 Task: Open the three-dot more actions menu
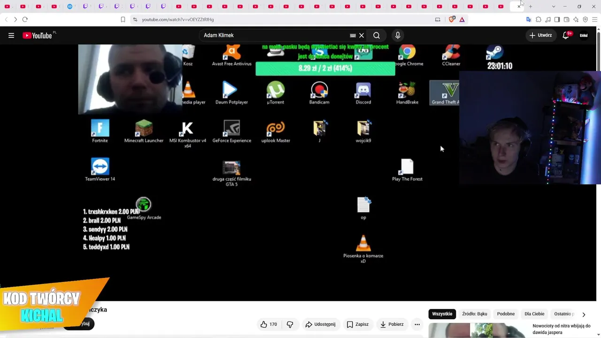tap(417, 324)
